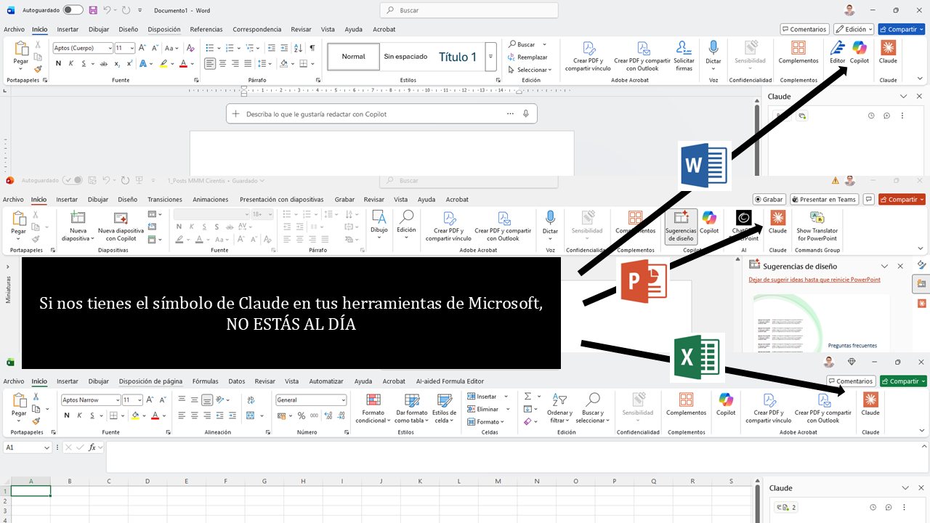Click Nueva diapositiva con Copilot

121,226
